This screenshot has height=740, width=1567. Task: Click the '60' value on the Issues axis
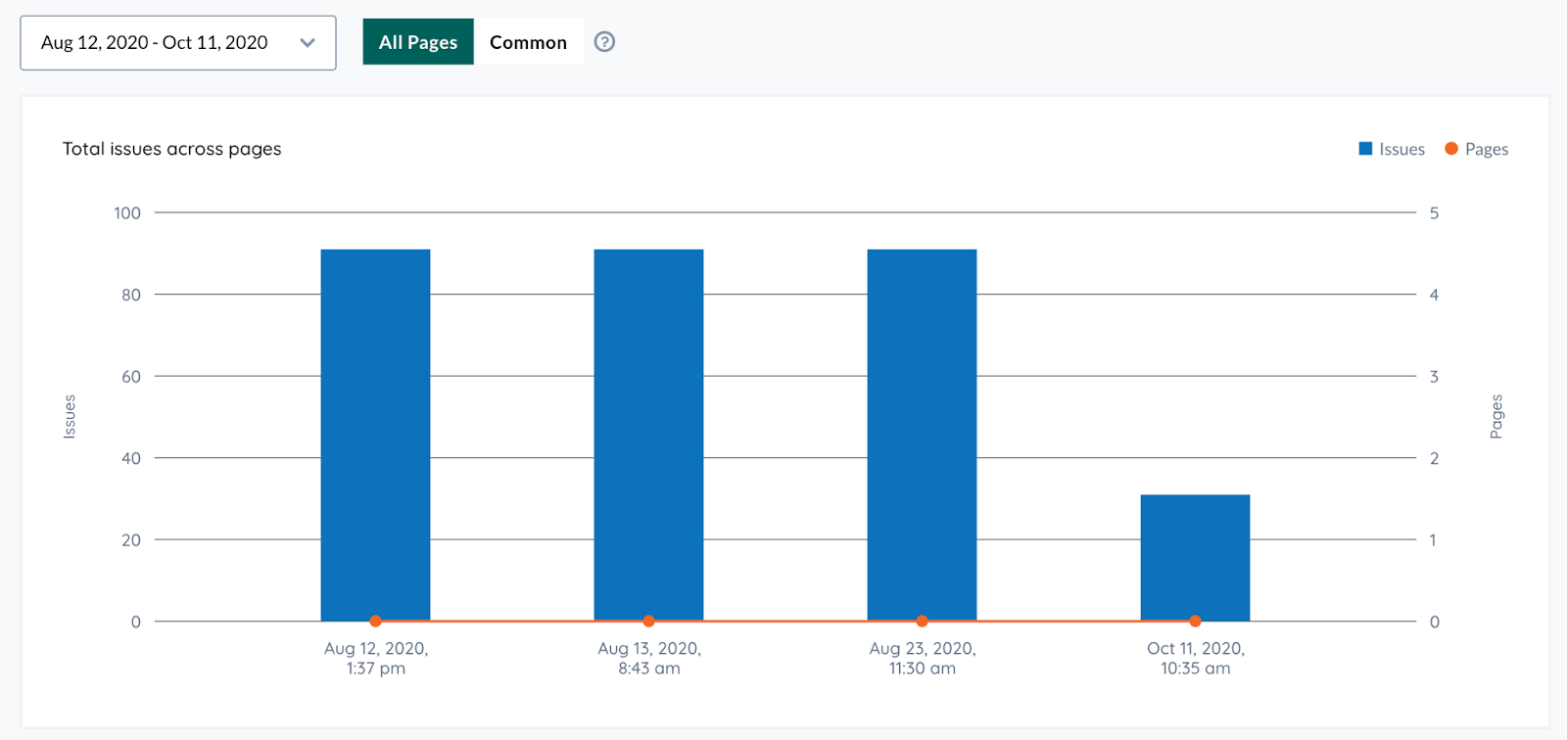[x=131, y=377]
